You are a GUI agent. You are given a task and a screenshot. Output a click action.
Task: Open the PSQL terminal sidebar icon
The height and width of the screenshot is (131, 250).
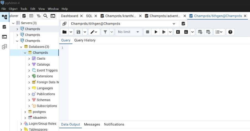pos(4,37)
